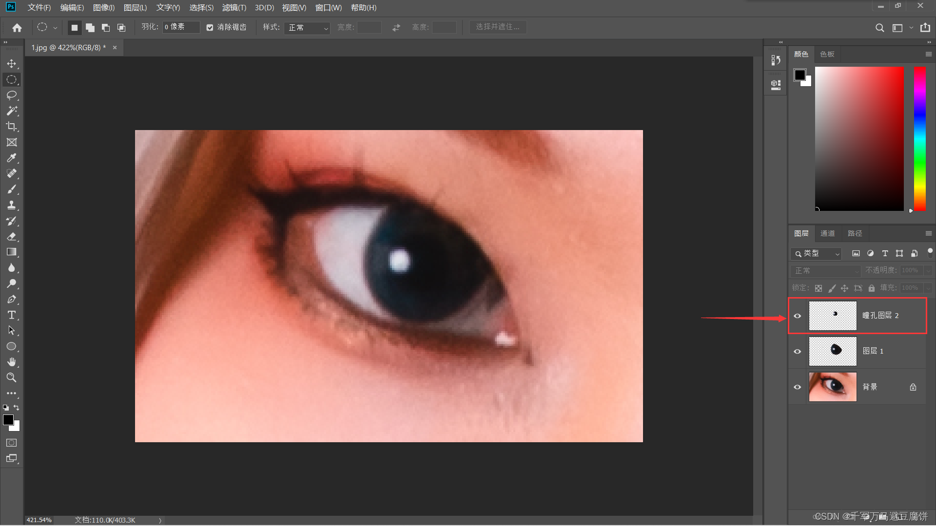This screenshot has width=936, height=526.
Task: Select the Horizontal Type tool
Action: pyautogui.click(x=12, y=315)
